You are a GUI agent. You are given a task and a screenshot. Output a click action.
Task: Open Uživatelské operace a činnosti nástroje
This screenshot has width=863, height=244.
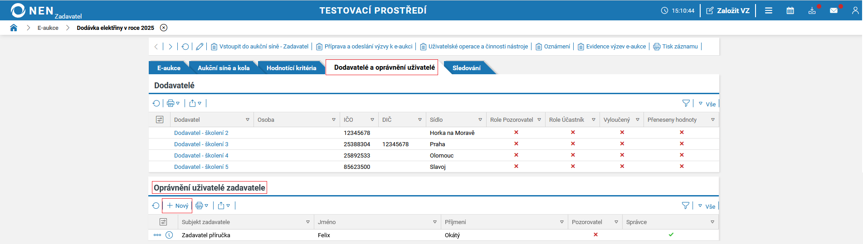474,47
